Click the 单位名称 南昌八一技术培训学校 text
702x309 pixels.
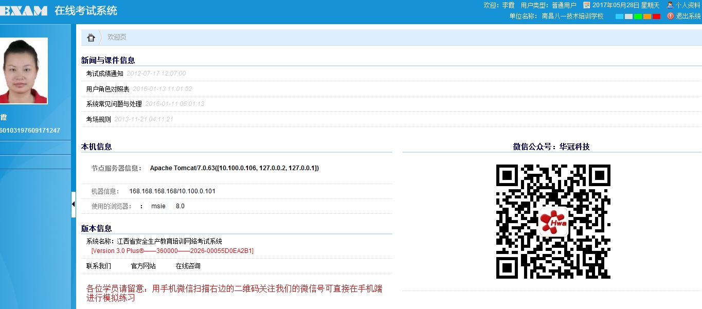click(x=556, y=16)
